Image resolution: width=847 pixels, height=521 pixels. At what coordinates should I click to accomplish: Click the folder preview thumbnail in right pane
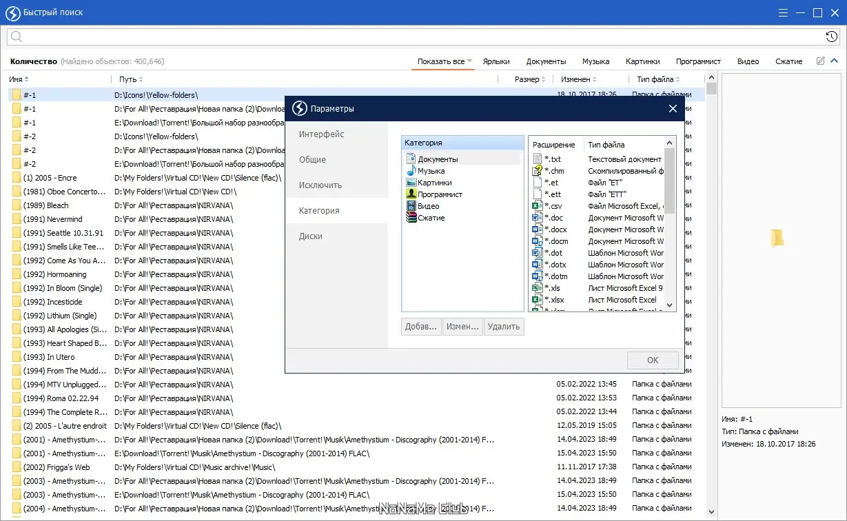click(x=777, y=238)
